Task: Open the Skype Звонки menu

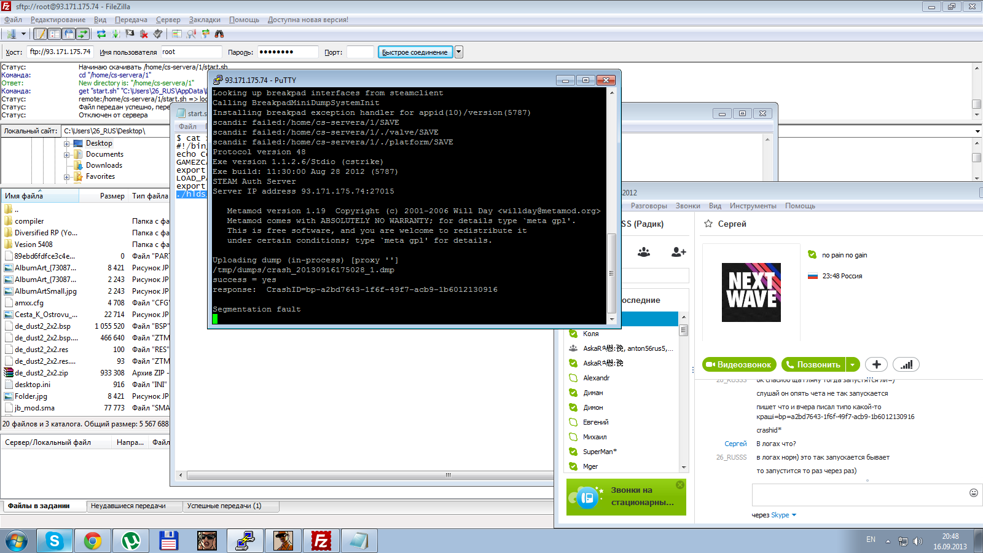Action: 687,206
